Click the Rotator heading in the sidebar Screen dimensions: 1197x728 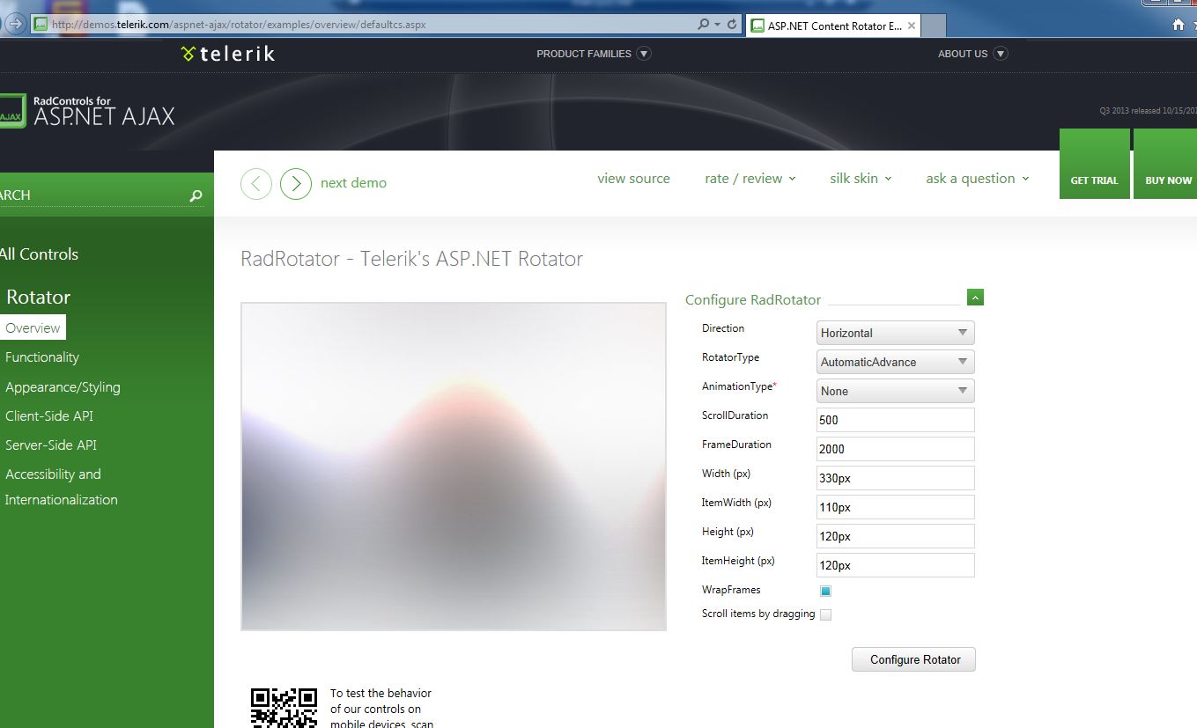[x=38, y=298]
